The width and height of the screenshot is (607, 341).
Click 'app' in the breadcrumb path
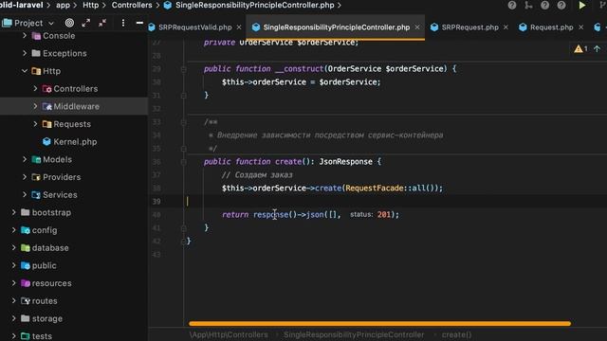[x=64, y=6]
